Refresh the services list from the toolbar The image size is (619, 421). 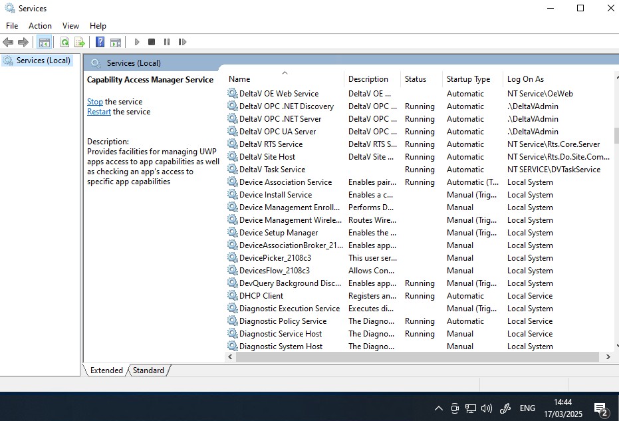[x=64, y=42]
